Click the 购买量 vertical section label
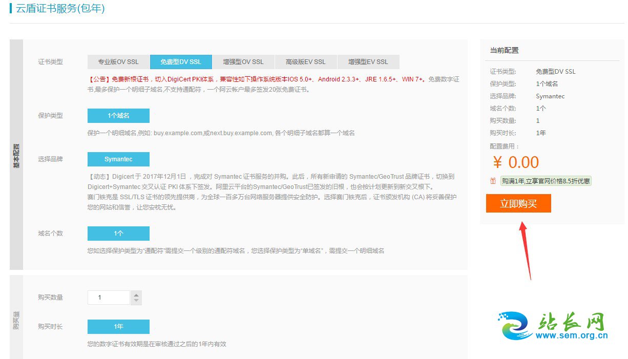This screenshot has width=628, height=359. tap(16, 320)
